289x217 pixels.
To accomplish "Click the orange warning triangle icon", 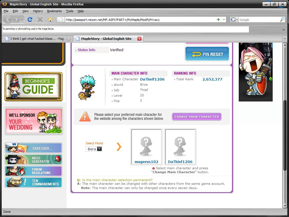I will [85, 116].
